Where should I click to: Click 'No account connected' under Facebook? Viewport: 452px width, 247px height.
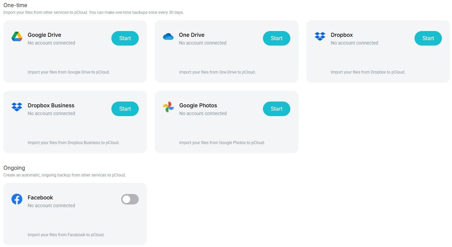(x=51, y=205)
